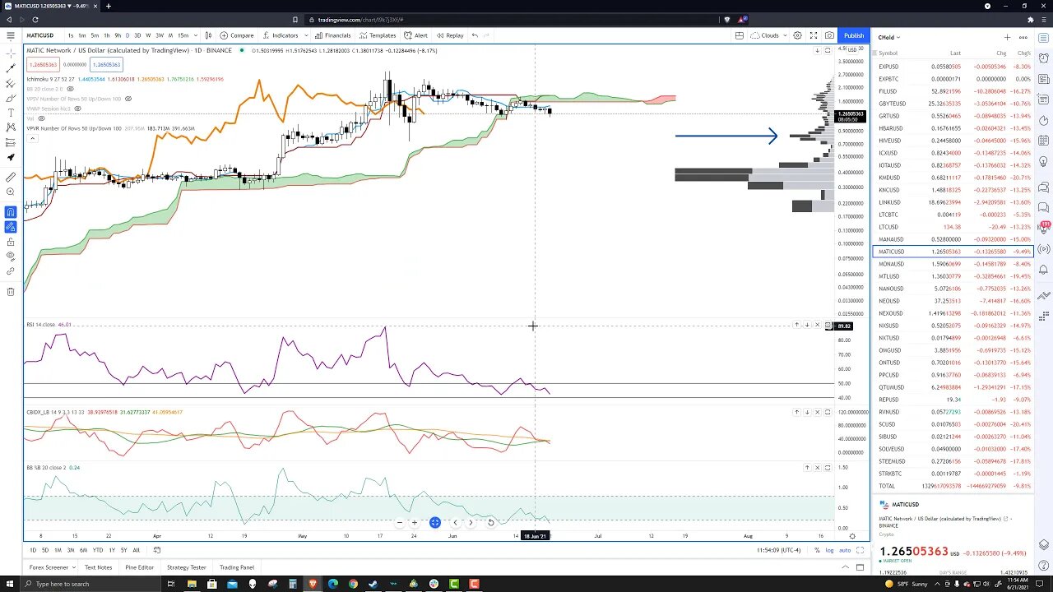The height and width of the screenshot is (592, 1053).
Task: Start Bar Replay mode
Action: (450, 35)
